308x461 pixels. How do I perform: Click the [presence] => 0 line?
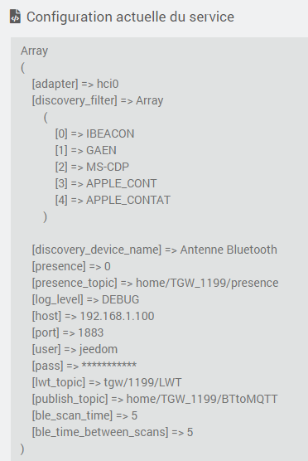(x=71, y=266)
